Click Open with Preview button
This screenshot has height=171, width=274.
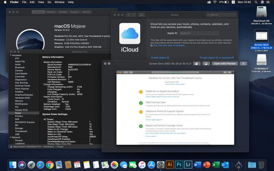[x=225, y=63]
